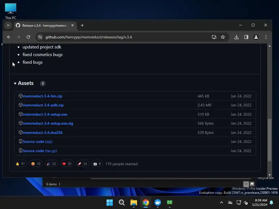This screenshot has width=279, height=209.
Task: Open Chrome profile avatar
Action: point(256,37)
